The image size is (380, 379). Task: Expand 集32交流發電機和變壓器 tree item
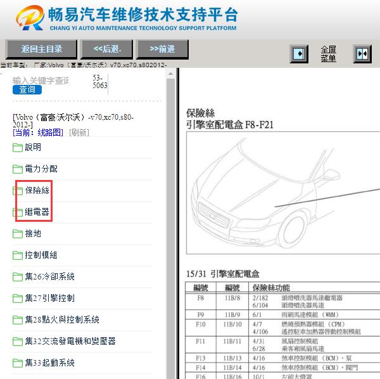[70, 341]
